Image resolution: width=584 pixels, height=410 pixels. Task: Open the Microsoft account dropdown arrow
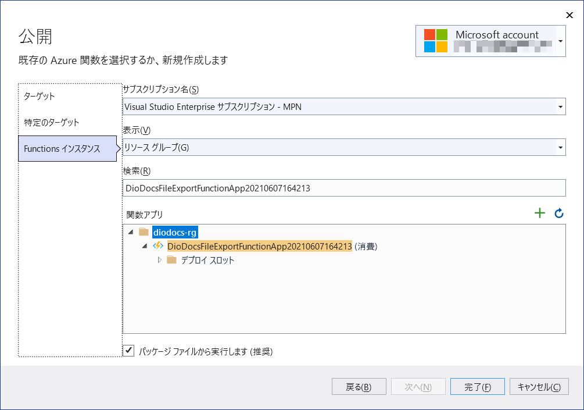point(561,41)
